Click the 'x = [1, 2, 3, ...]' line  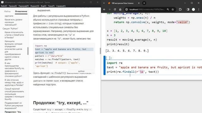coord(137,31)
